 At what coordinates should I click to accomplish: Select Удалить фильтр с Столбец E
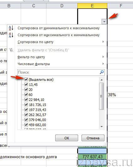[43, 50]
